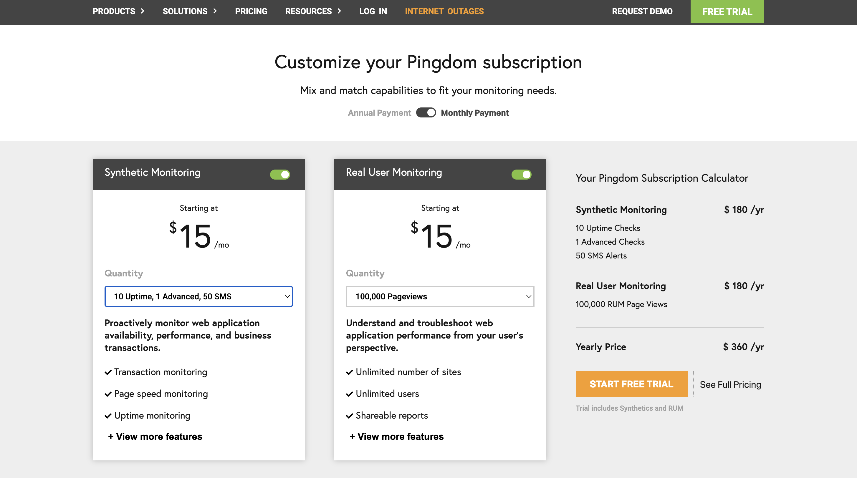The height and width of the screenshot is (481, 857).
Task: Click the chevron next to Solutions
Action: point(215,11)
